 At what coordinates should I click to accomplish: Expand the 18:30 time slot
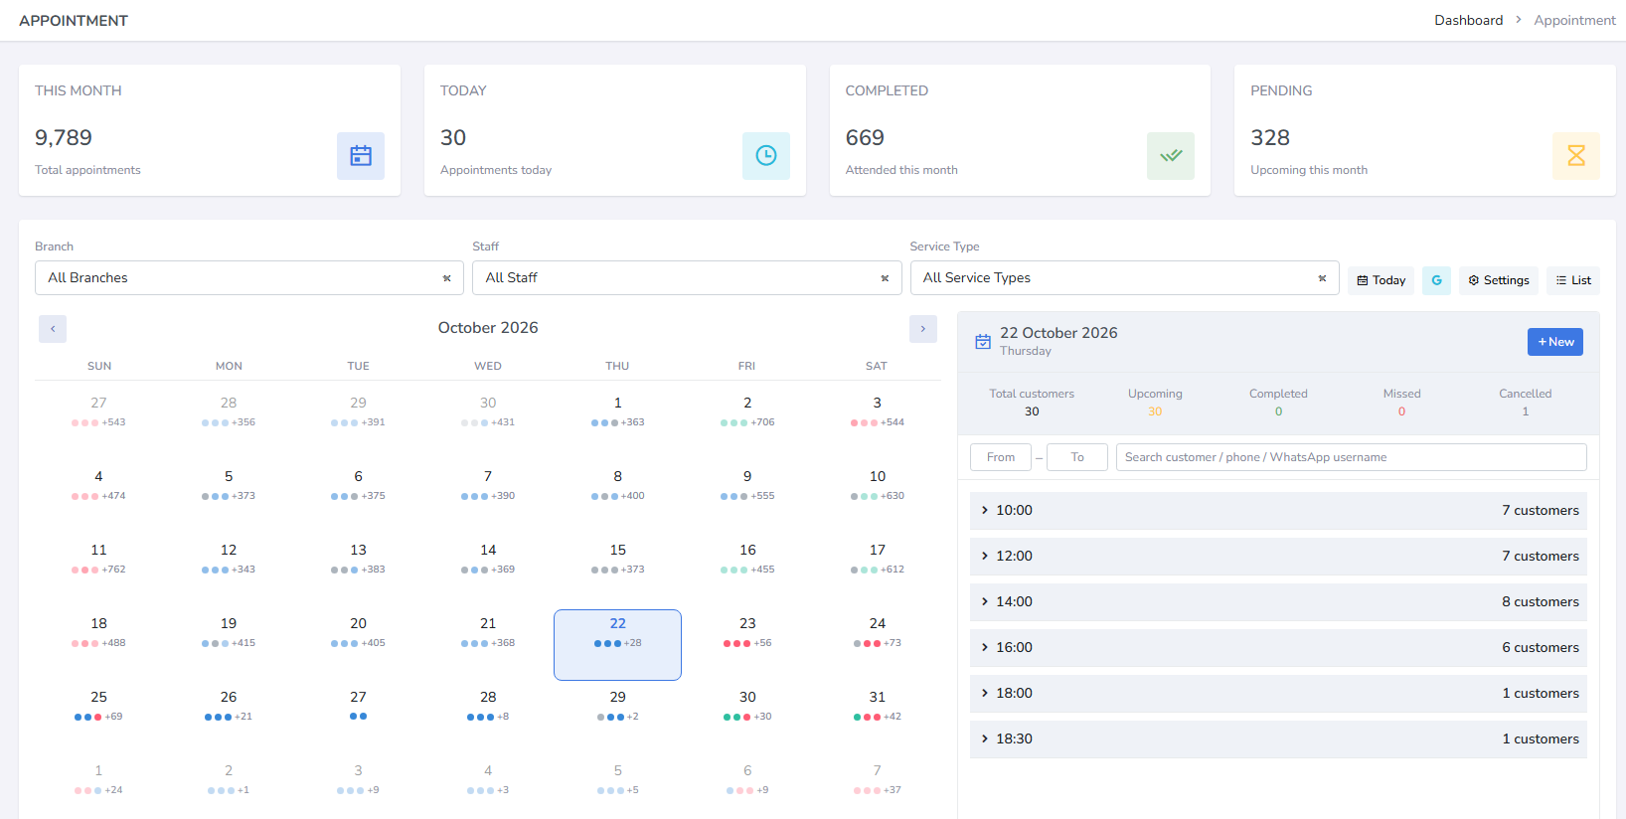(1278, 739)
